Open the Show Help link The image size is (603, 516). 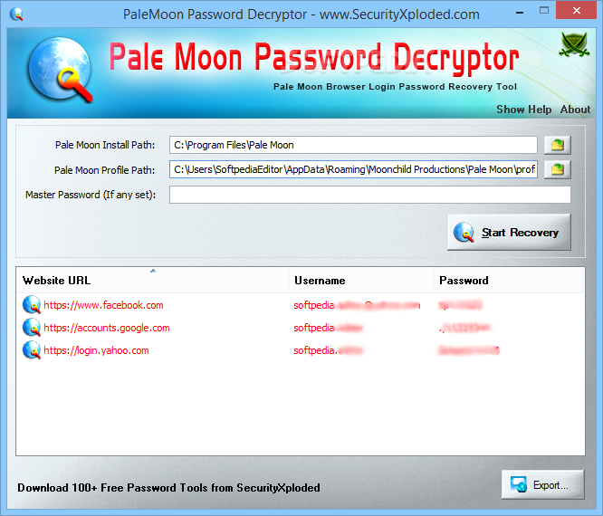(524, 110)
